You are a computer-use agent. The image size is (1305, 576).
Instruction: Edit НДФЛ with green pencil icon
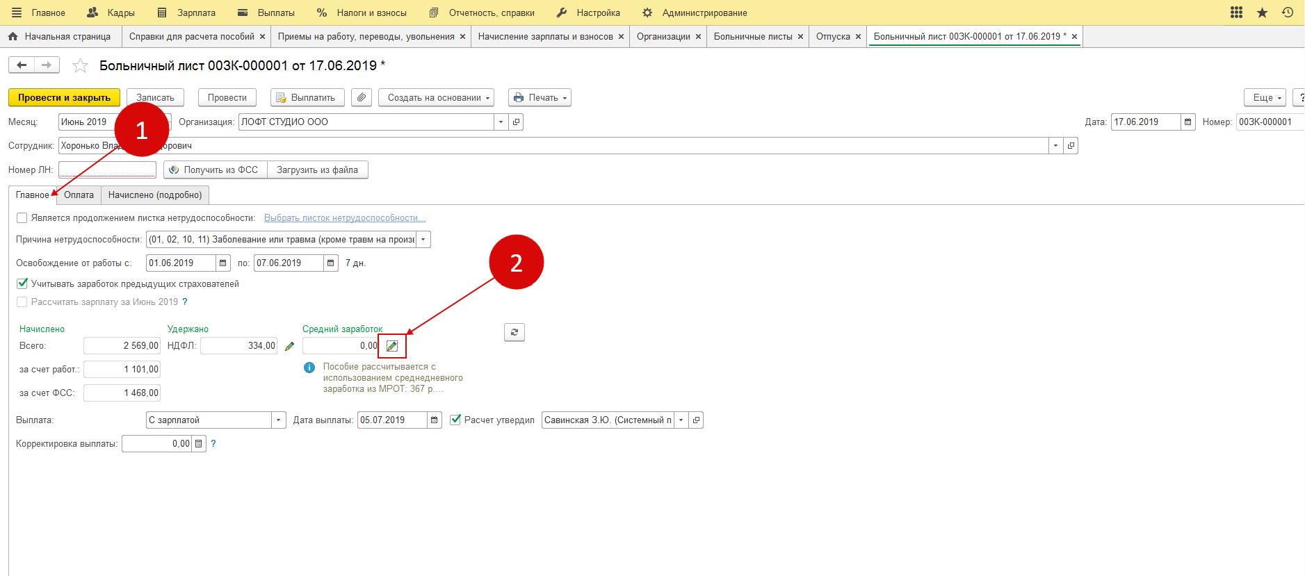click(289, 346)
